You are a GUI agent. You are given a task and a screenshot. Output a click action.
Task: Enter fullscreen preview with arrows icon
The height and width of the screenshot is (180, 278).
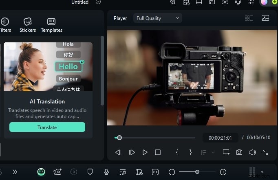(x=265, y=152)
